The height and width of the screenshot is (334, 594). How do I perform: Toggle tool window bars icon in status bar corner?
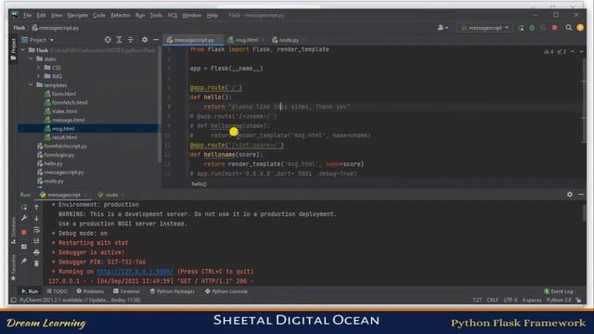click(x=14, y=300)
